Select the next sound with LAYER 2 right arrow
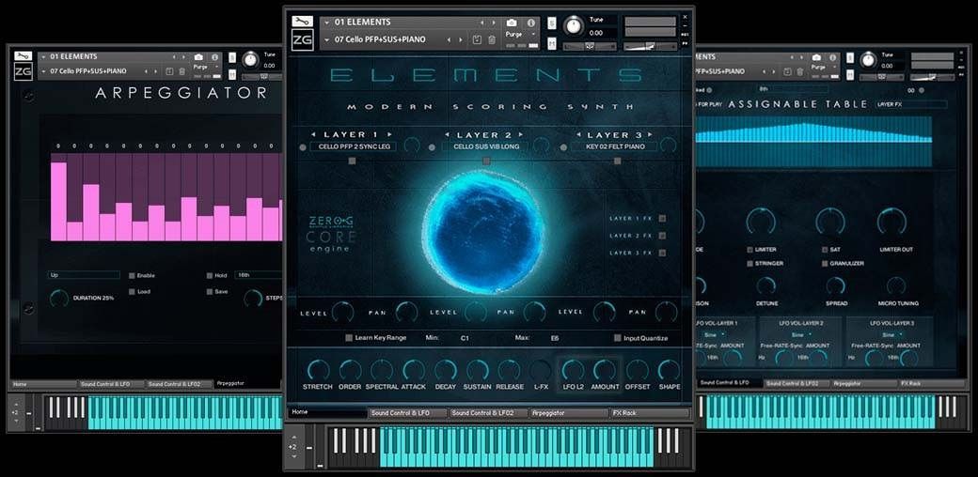The width and height of the screenshot is (978, 477). coord(521,134)
